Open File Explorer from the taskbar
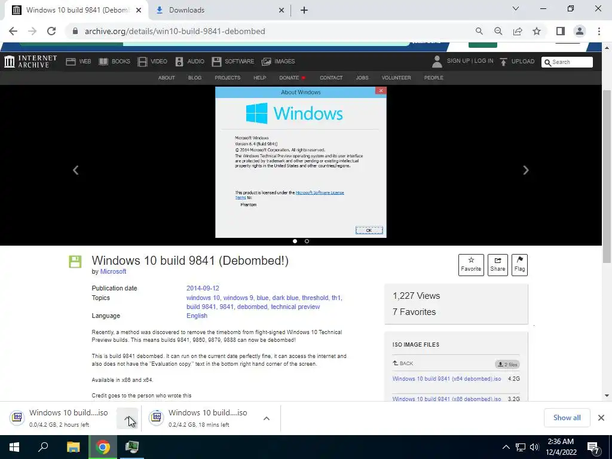The image size is (612, 459). [x=73, y=447]
